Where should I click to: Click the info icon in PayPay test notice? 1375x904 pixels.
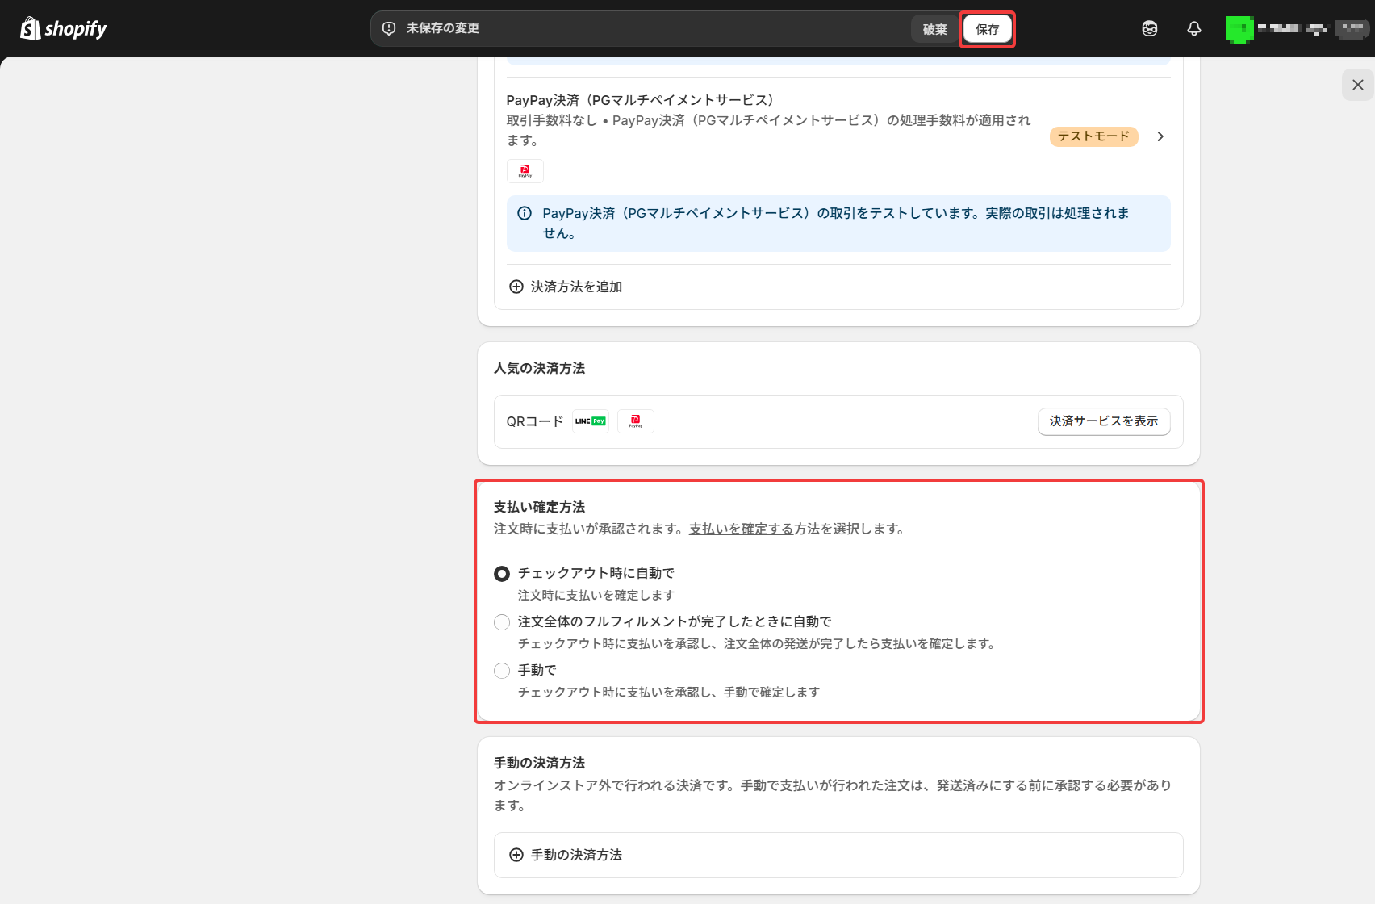[525, 213]
